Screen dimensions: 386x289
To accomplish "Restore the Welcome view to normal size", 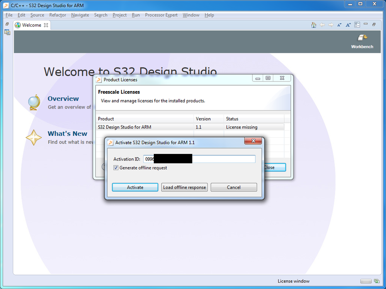I will coord(374,24).
